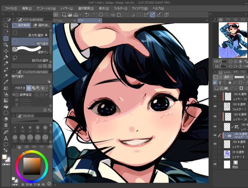Select the Gradient tool

click(6, 100)
